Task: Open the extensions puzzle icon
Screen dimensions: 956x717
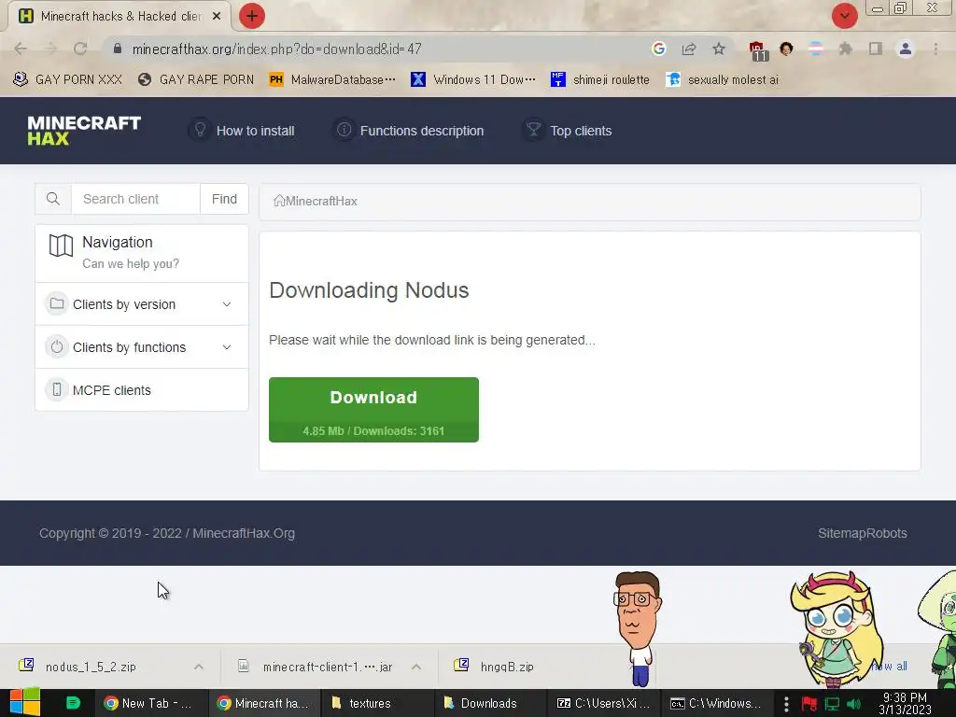Action: [x=846, y=49]
